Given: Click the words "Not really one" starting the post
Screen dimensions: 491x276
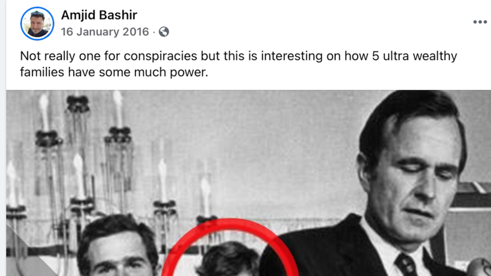Looking at the screenshot, I should point(57,56).
